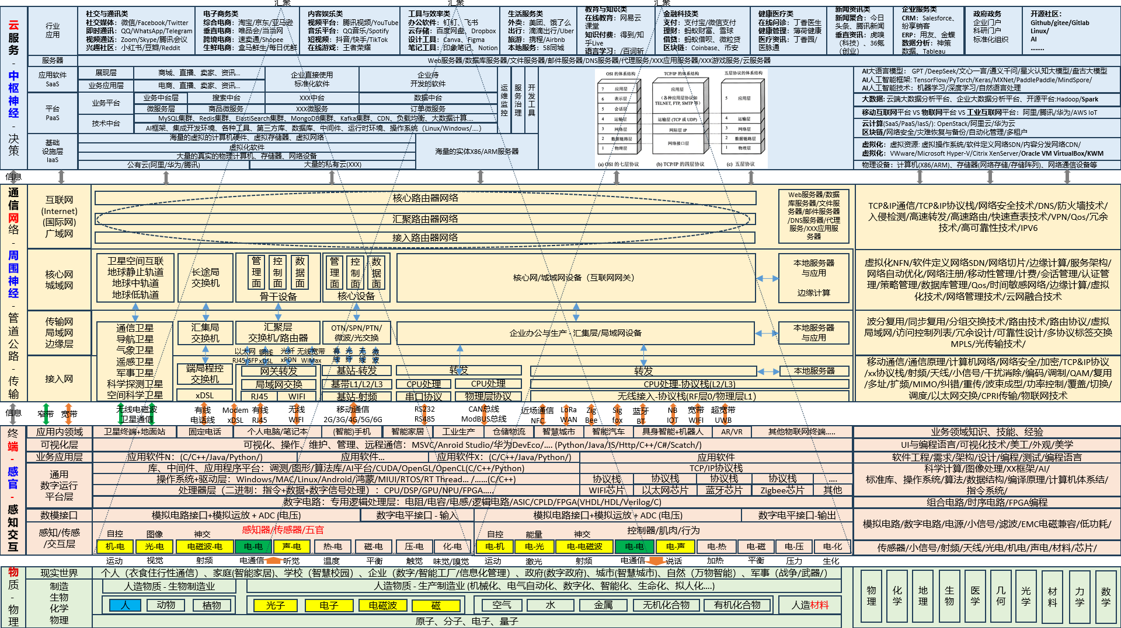Viewport: 1121px width, 628px height.
Task: Select the 核心网 城域网 label box
Action: [60, 280]
